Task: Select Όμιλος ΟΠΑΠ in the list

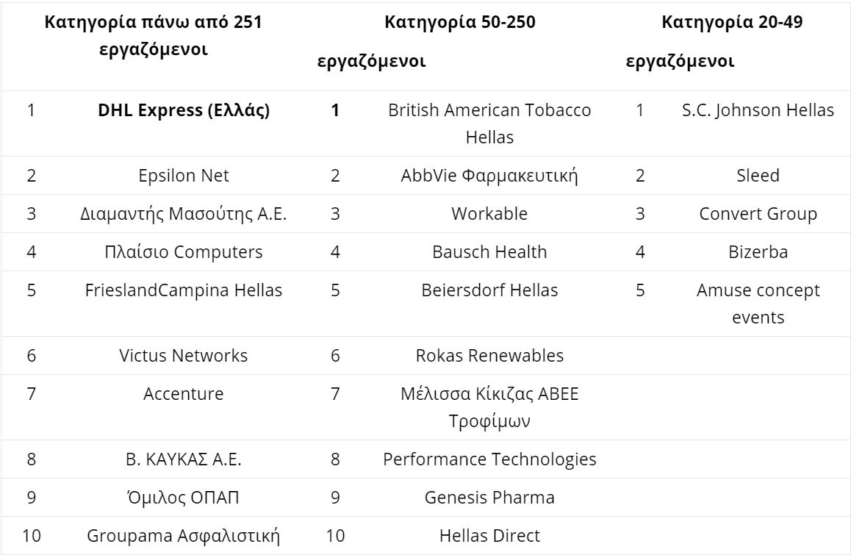Action: coord(184,498)
